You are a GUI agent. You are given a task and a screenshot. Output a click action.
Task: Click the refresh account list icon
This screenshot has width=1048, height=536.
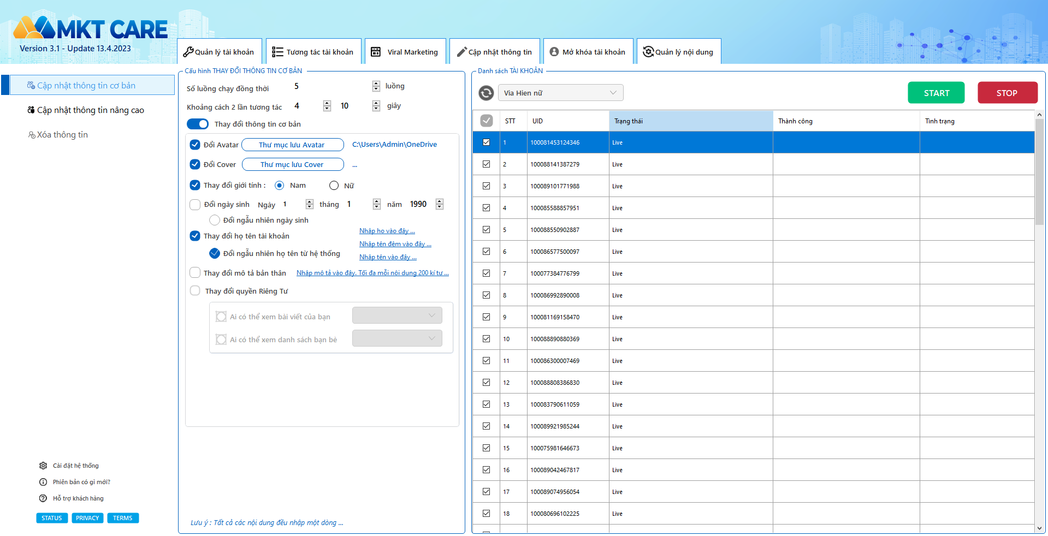(x=486, y=93)
